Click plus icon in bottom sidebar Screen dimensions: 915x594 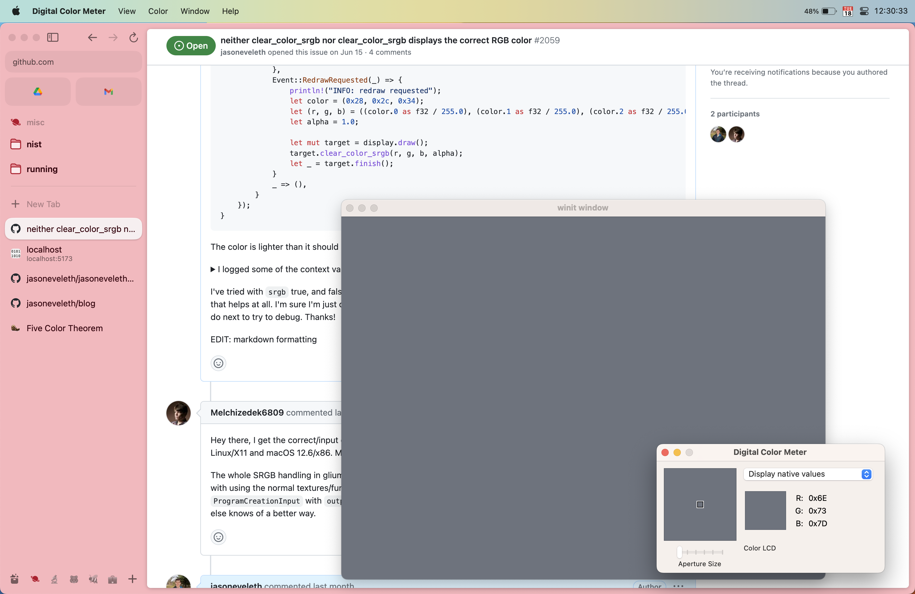pyautogui.click(x=132, y=579)
